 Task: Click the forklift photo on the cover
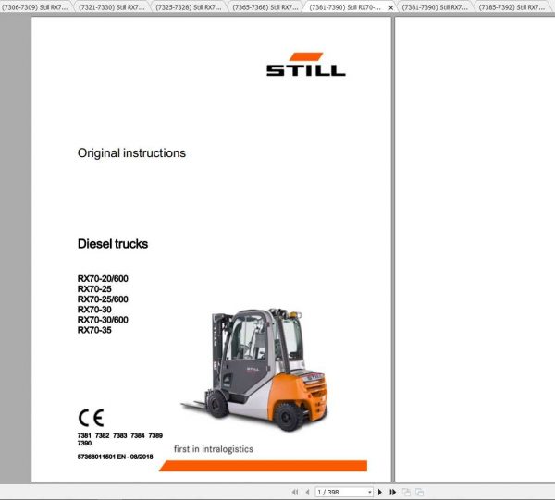256,370
